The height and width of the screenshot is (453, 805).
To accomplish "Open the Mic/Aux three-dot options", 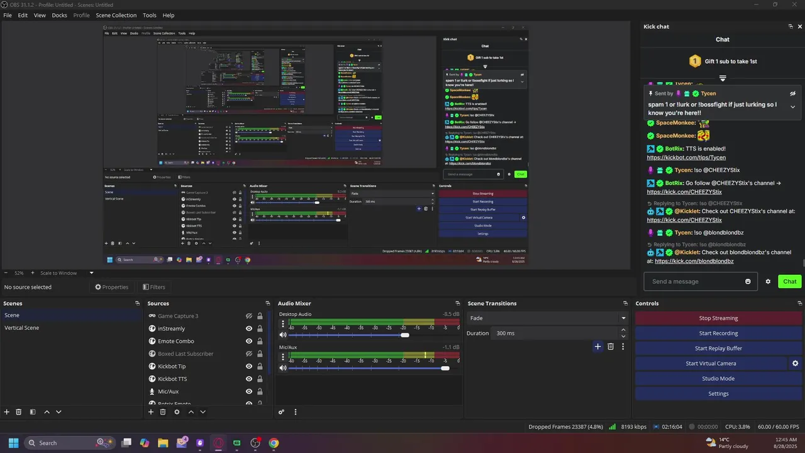I will 283,357.
